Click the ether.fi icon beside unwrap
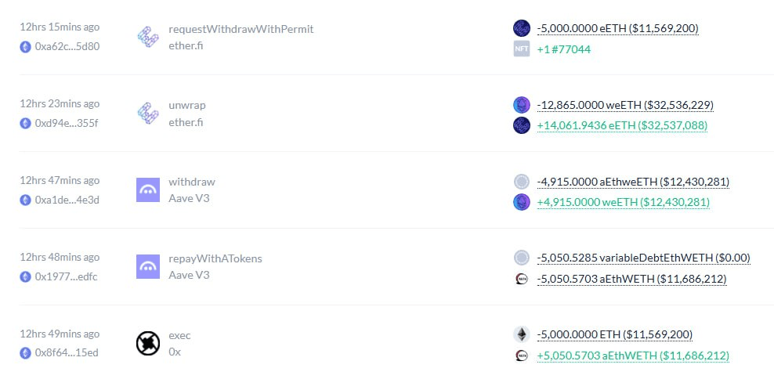This screenshot has height=379, width=774. 148,113
